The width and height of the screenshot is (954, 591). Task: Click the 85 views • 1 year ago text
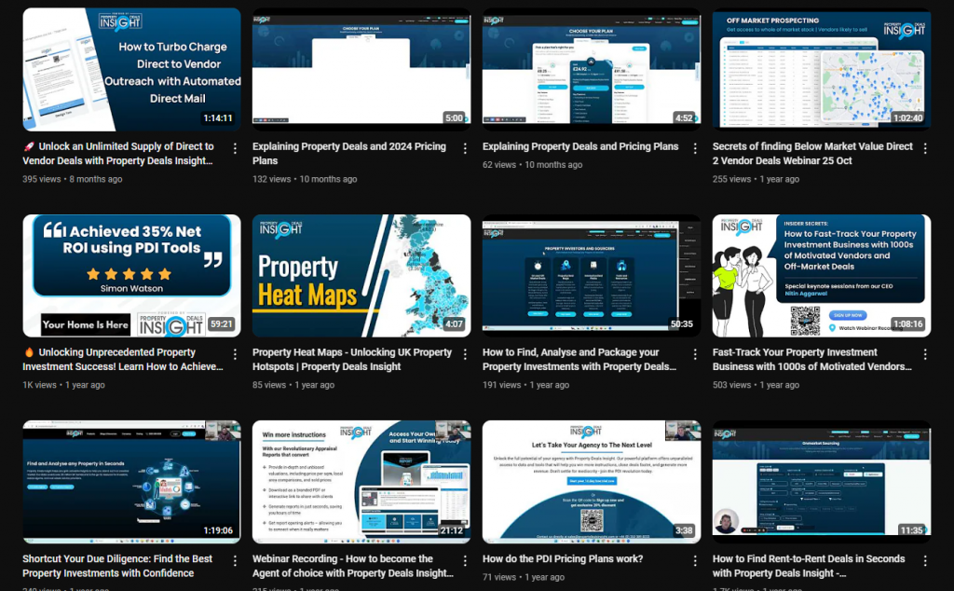tap(293, 385)
